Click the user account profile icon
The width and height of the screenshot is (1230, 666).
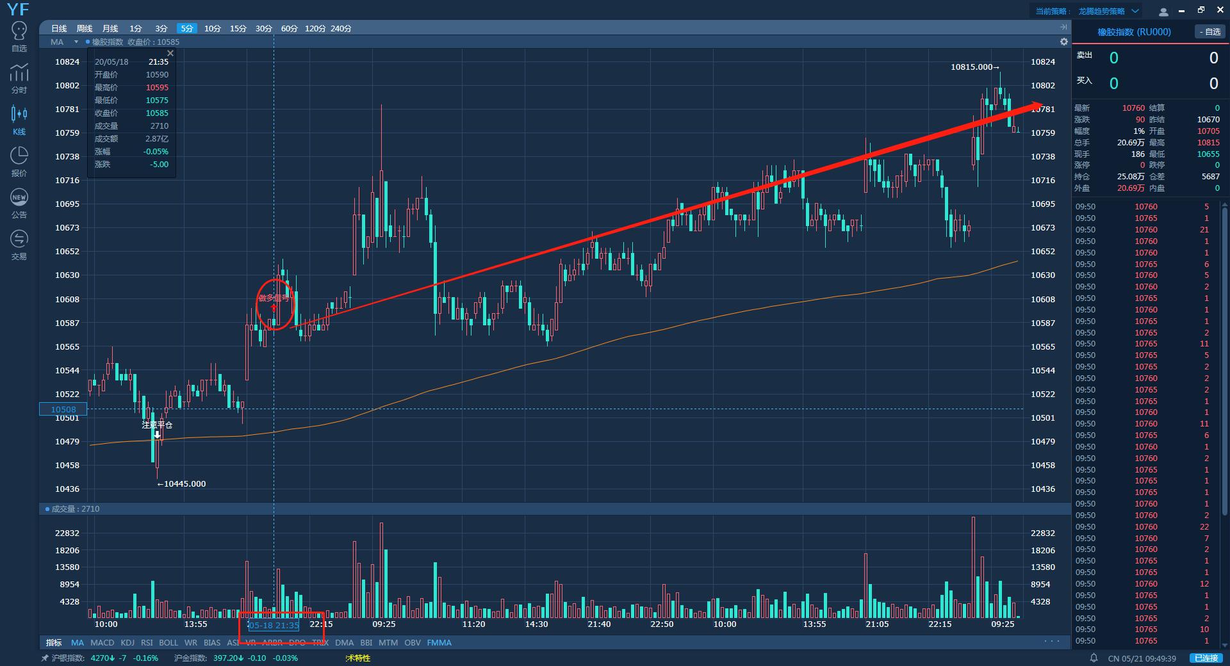pyautogui.click(x=1164, y=12)
